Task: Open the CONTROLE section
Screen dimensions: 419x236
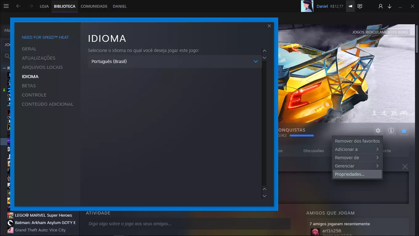Action: (x=34, y=95)
